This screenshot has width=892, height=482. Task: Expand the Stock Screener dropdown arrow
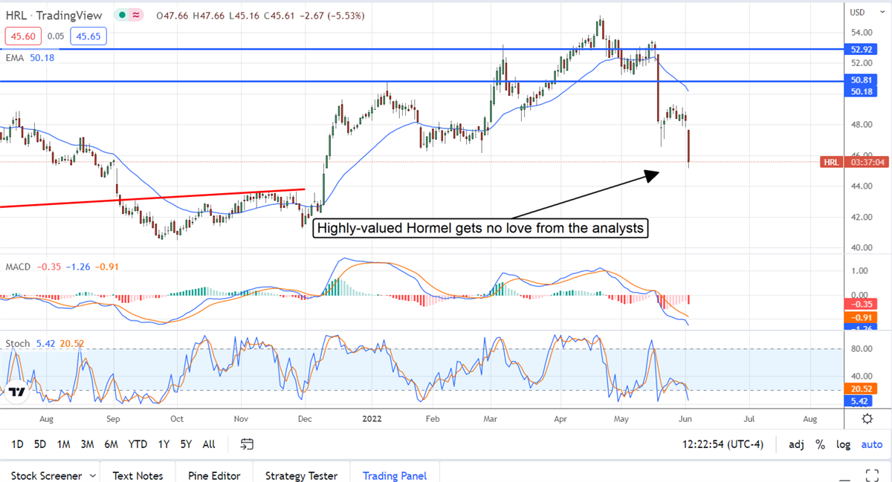click(92, 475)
